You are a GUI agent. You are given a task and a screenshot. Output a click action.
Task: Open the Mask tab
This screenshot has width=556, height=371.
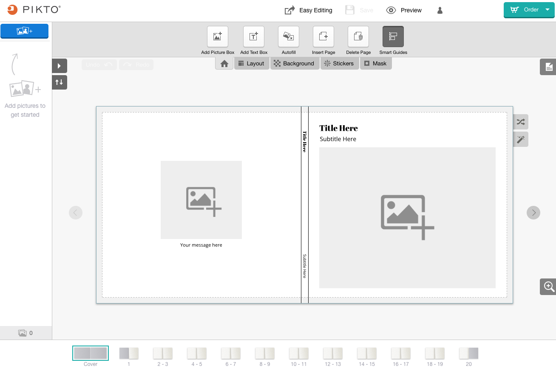tap(376, 63)
